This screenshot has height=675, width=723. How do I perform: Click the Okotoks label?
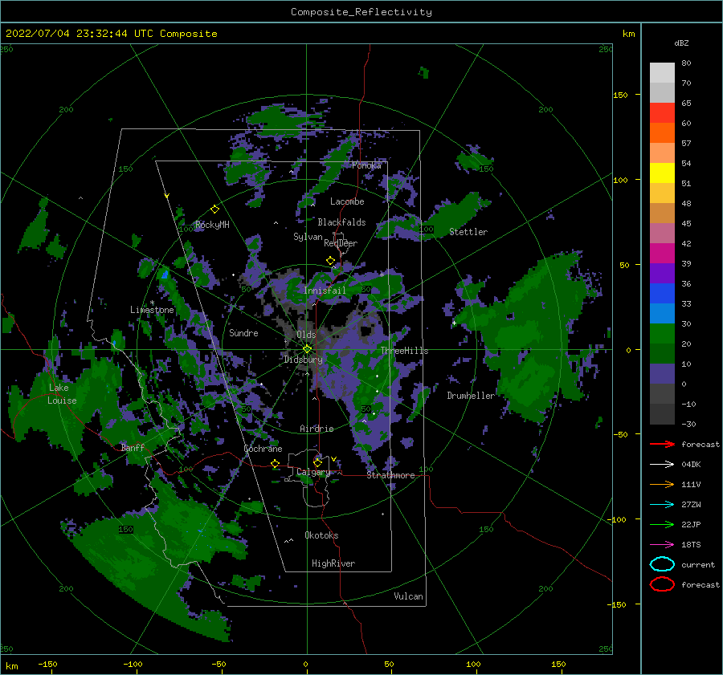(x=321, y=535)
